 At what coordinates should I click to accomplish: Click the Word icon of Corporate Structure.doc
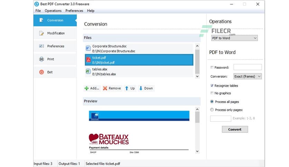[88, 49]
